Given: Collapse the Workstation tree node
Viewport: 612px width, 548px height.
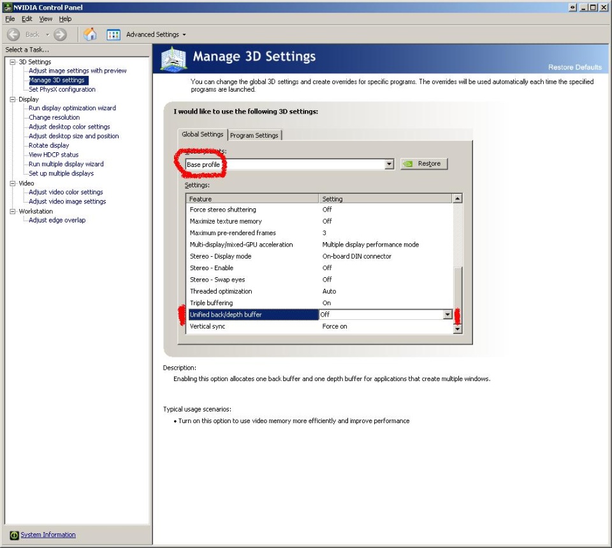Looking at the screenshot, I should (x=13, y=212).
